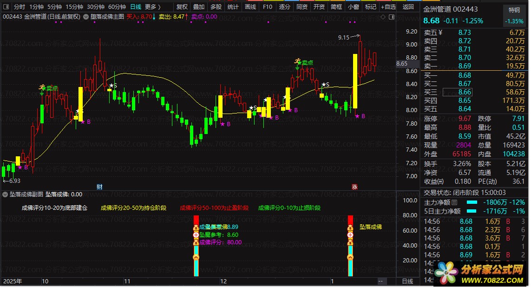531x288 pixels.
Task: Toggle the left sidebar panel icon
Action: click(x=6, y=7)
